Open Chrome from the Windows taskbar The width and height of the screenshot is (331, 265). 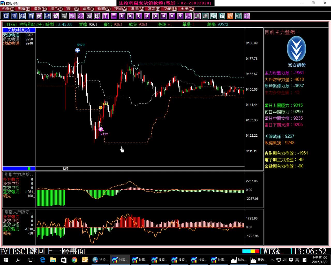[74, 260]
